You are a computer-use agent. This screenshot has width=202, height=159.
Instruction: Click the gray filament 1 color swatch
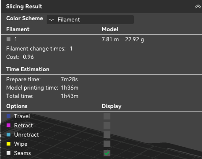(8, 39)
